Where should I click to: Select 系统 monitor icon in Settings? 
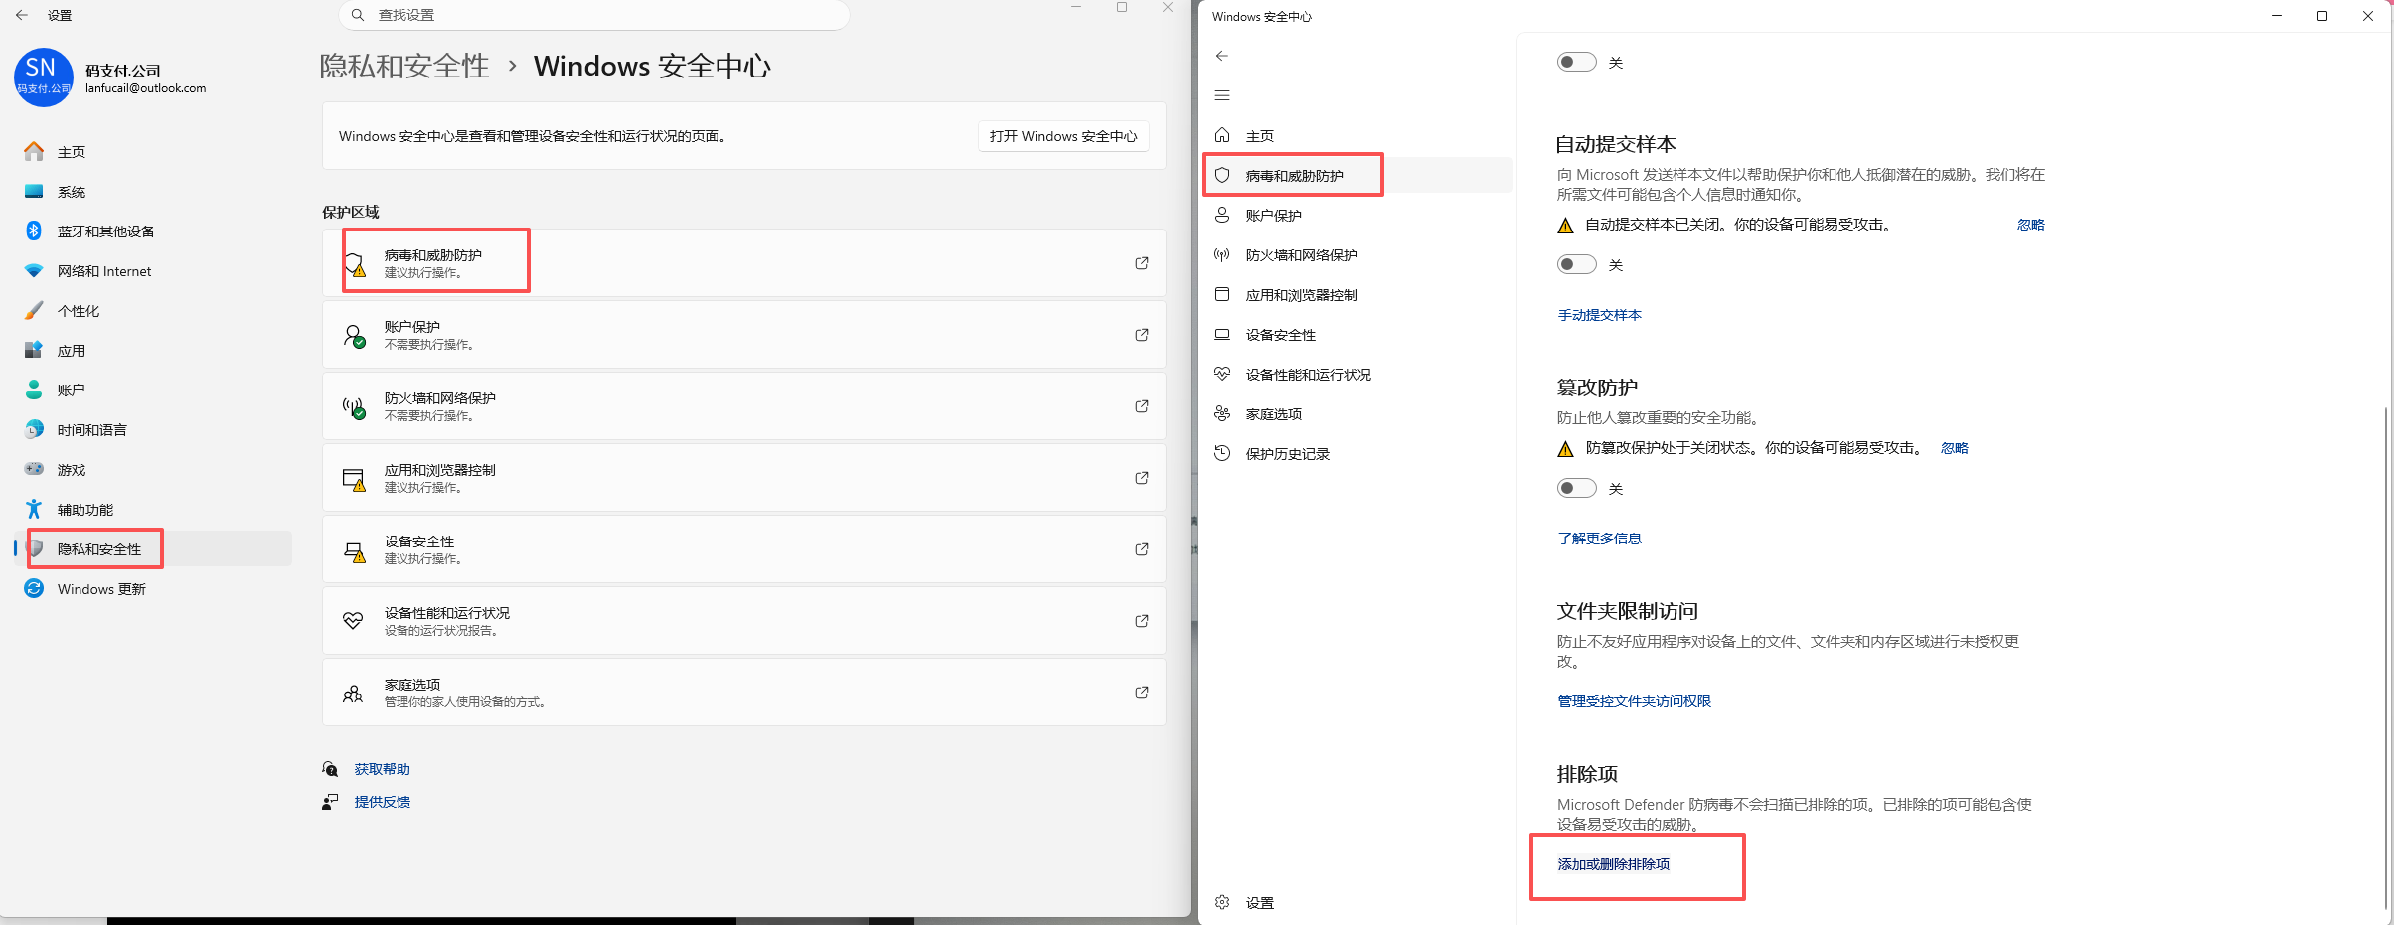coord(34,191)
